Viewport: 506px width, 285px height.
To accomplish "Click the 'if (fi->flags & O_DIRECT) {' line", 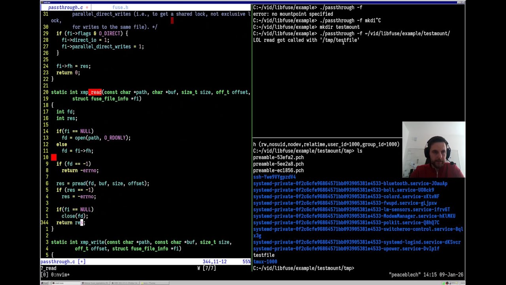I will tap(92, 34).
